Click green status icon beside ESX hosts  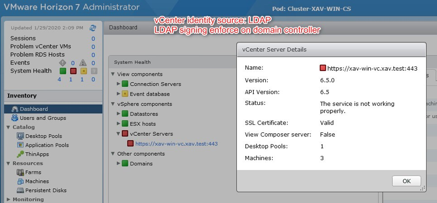point(125,124)
